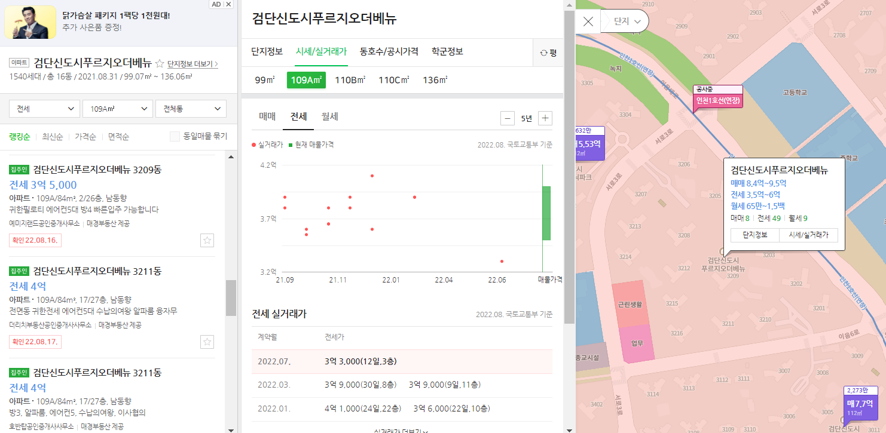This screenshot has height=433, width=886.
Task: Switch to 학군정보 tab
Action: [x=447, y=51]
